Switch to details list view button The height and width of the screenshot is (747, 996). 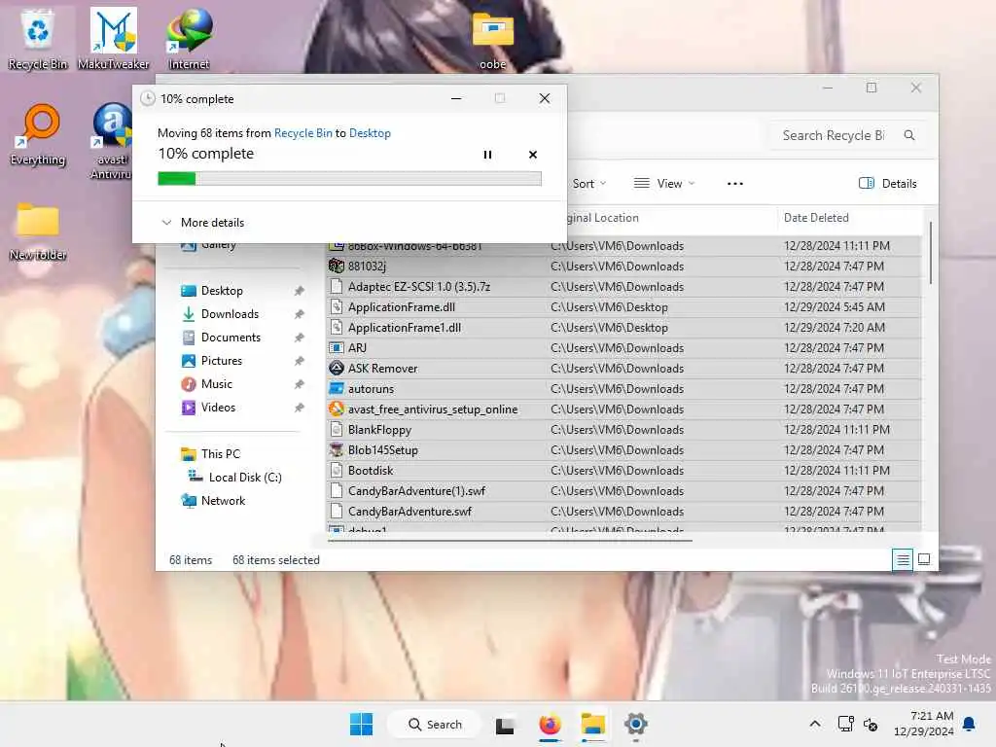pyautogui.click(x=902, y=559)
